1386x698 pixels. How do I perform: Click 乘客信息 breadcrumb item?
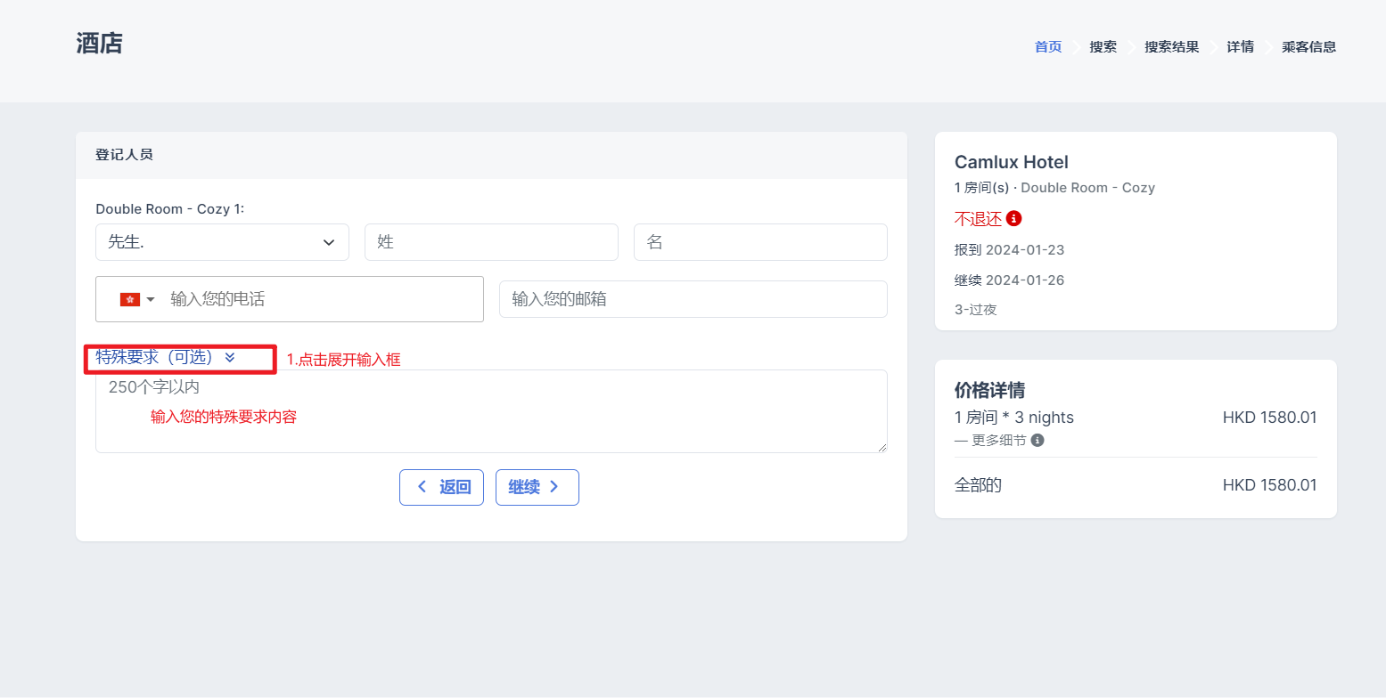[x=1308, y=47]
